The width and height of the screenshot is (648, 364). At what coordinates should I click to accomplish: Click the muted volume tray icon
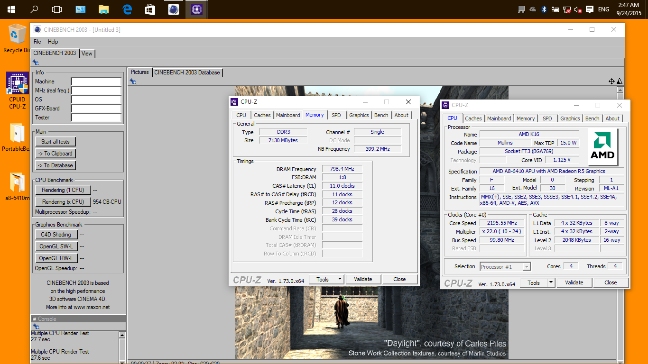[x=578, y=9]
